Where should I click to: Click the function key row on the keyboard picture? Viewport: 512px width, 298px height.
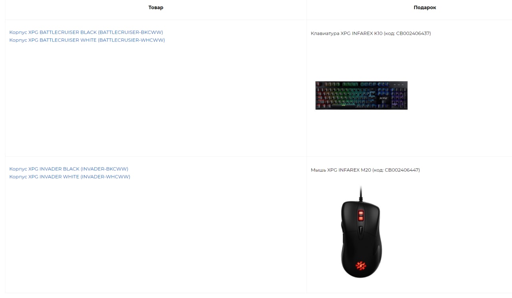pos(352,84)
